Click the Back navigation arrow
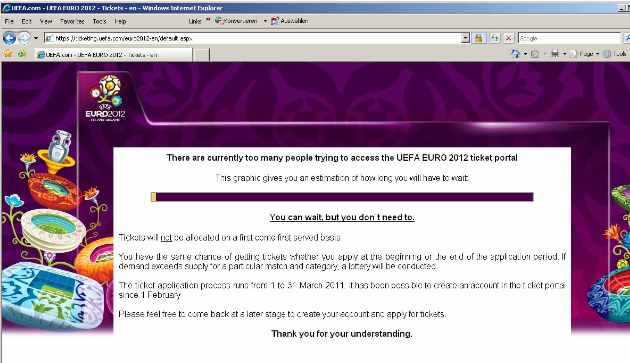The width and height of the screenshot is (630, 363). [9, 38]
